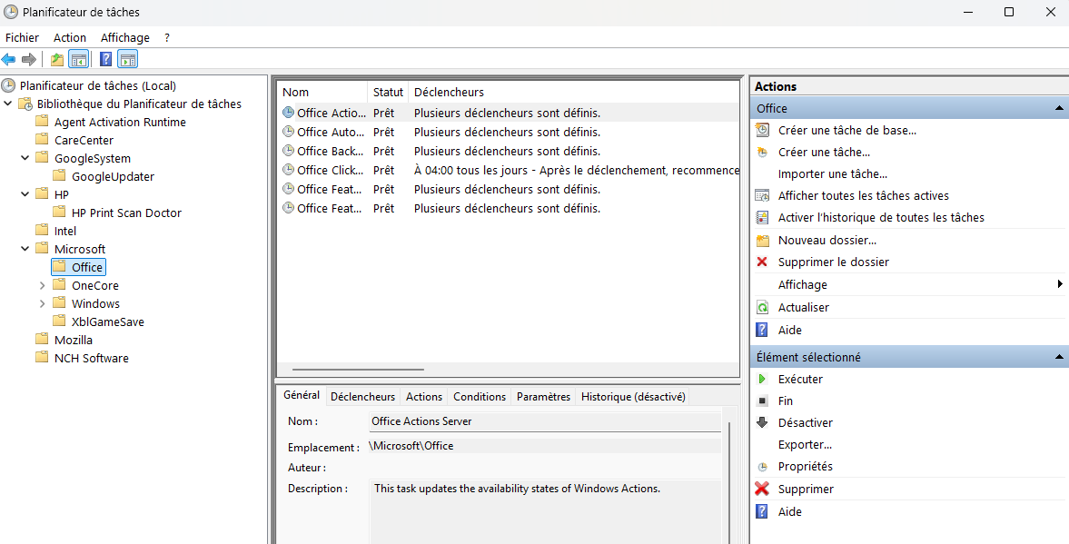
Task: Click the Forward arrow toolbar icon
Action: pyautogui.click(x=29, y=59)
